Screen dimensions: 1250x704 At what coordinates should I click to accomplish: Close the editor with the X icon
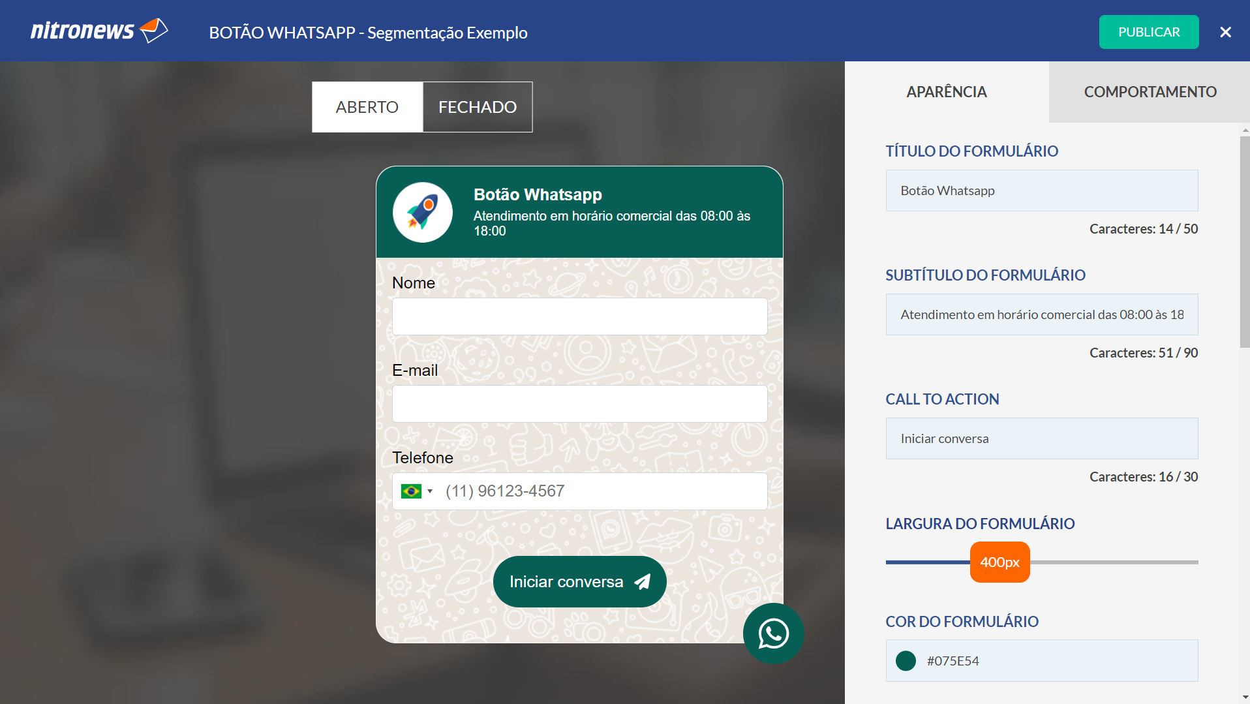coord(1225,32)
